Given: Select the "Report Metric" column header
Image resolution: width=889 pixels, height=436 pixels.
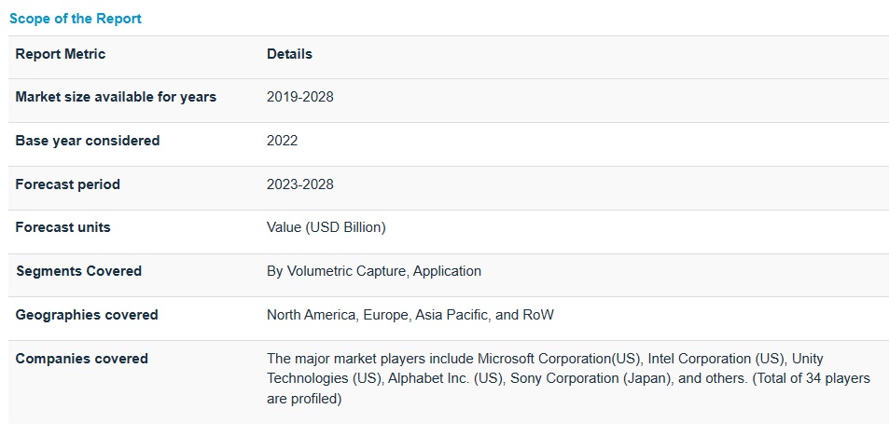Looking at the screenshot, I should [61, 54].
